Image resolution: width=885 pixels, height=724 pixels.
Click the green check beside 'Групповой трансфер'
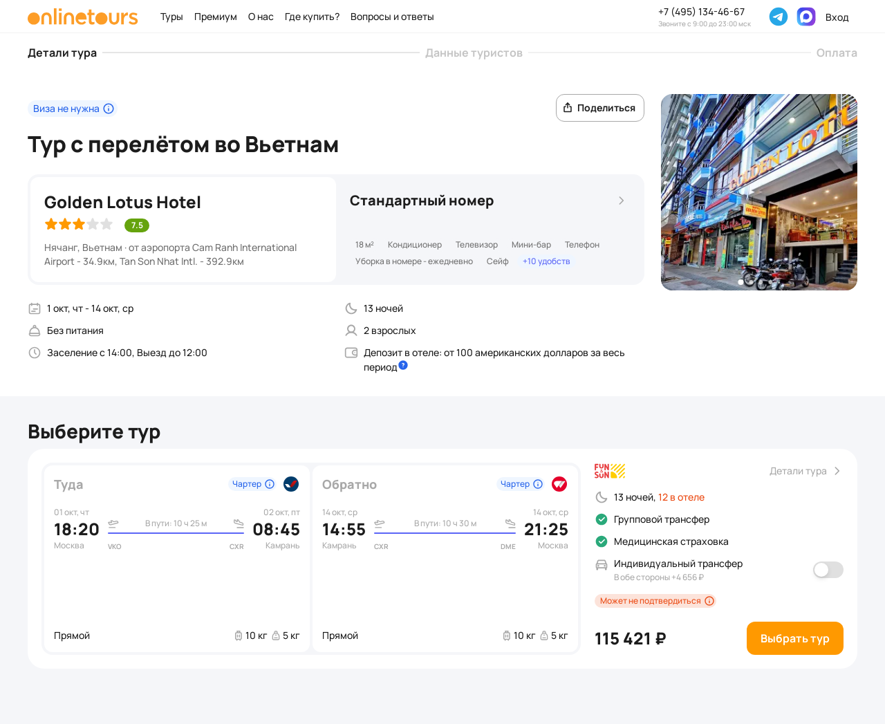(x=602, y=519)
